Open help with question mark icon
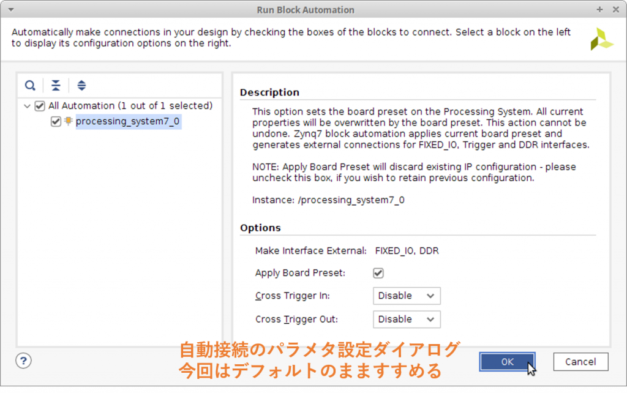Image resolution: width=627 pixels, height=393 pixels. coord(24,361)
